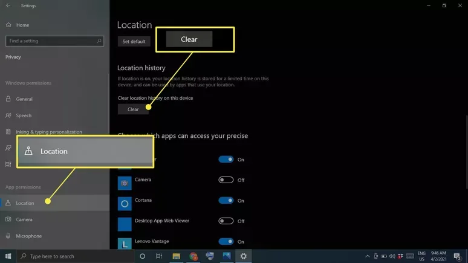
Task: Click the Windows permissions section label
Action: [x=28, y=83]
